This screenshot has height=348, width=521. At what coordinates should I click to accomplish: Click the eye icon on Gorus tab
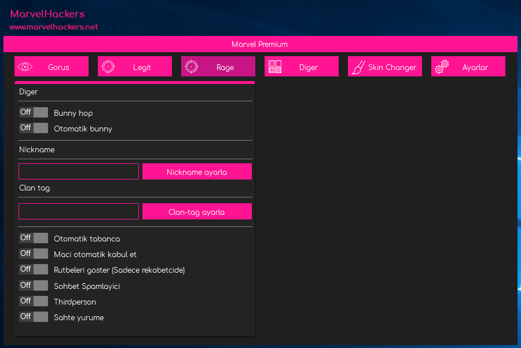point(25,67)
